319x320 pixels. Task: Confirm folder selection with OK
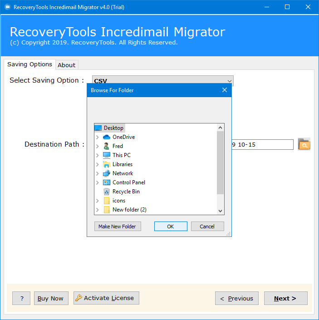click(x=171, y=226)
